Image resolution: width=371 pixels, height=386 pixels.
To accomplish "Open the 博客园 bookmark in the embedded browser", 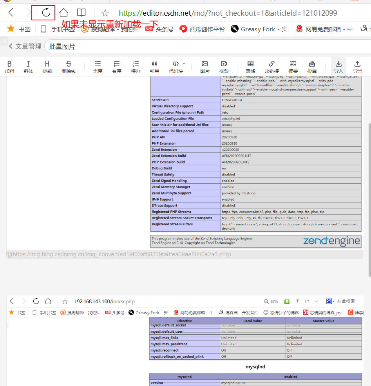I will point(239,313).
